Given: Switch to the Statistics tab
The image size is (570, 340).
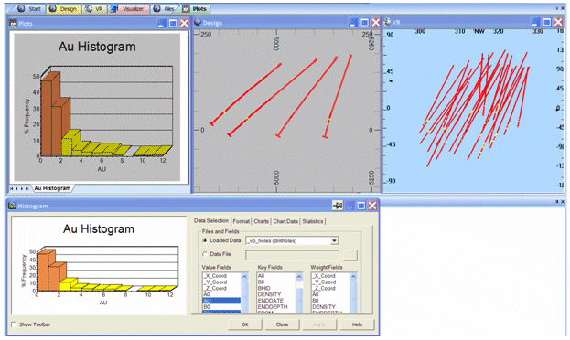Looking at the screenshot, I should tap(313, 221).
